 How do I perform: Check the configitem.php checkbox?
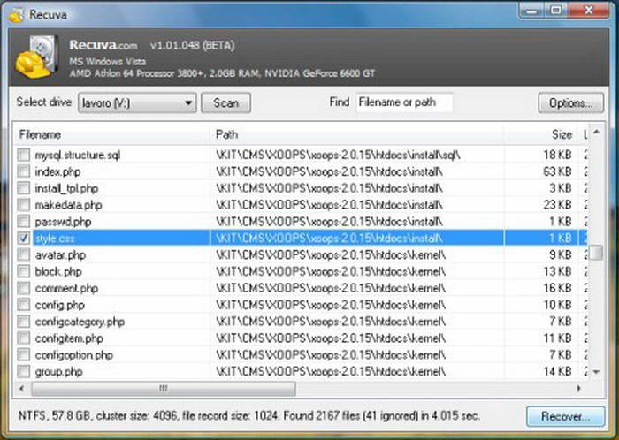(x=24, y=338)
